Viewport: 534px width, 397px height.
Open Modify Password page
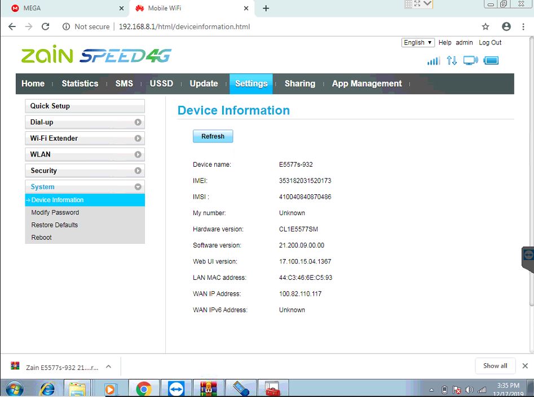pos(55,212)
